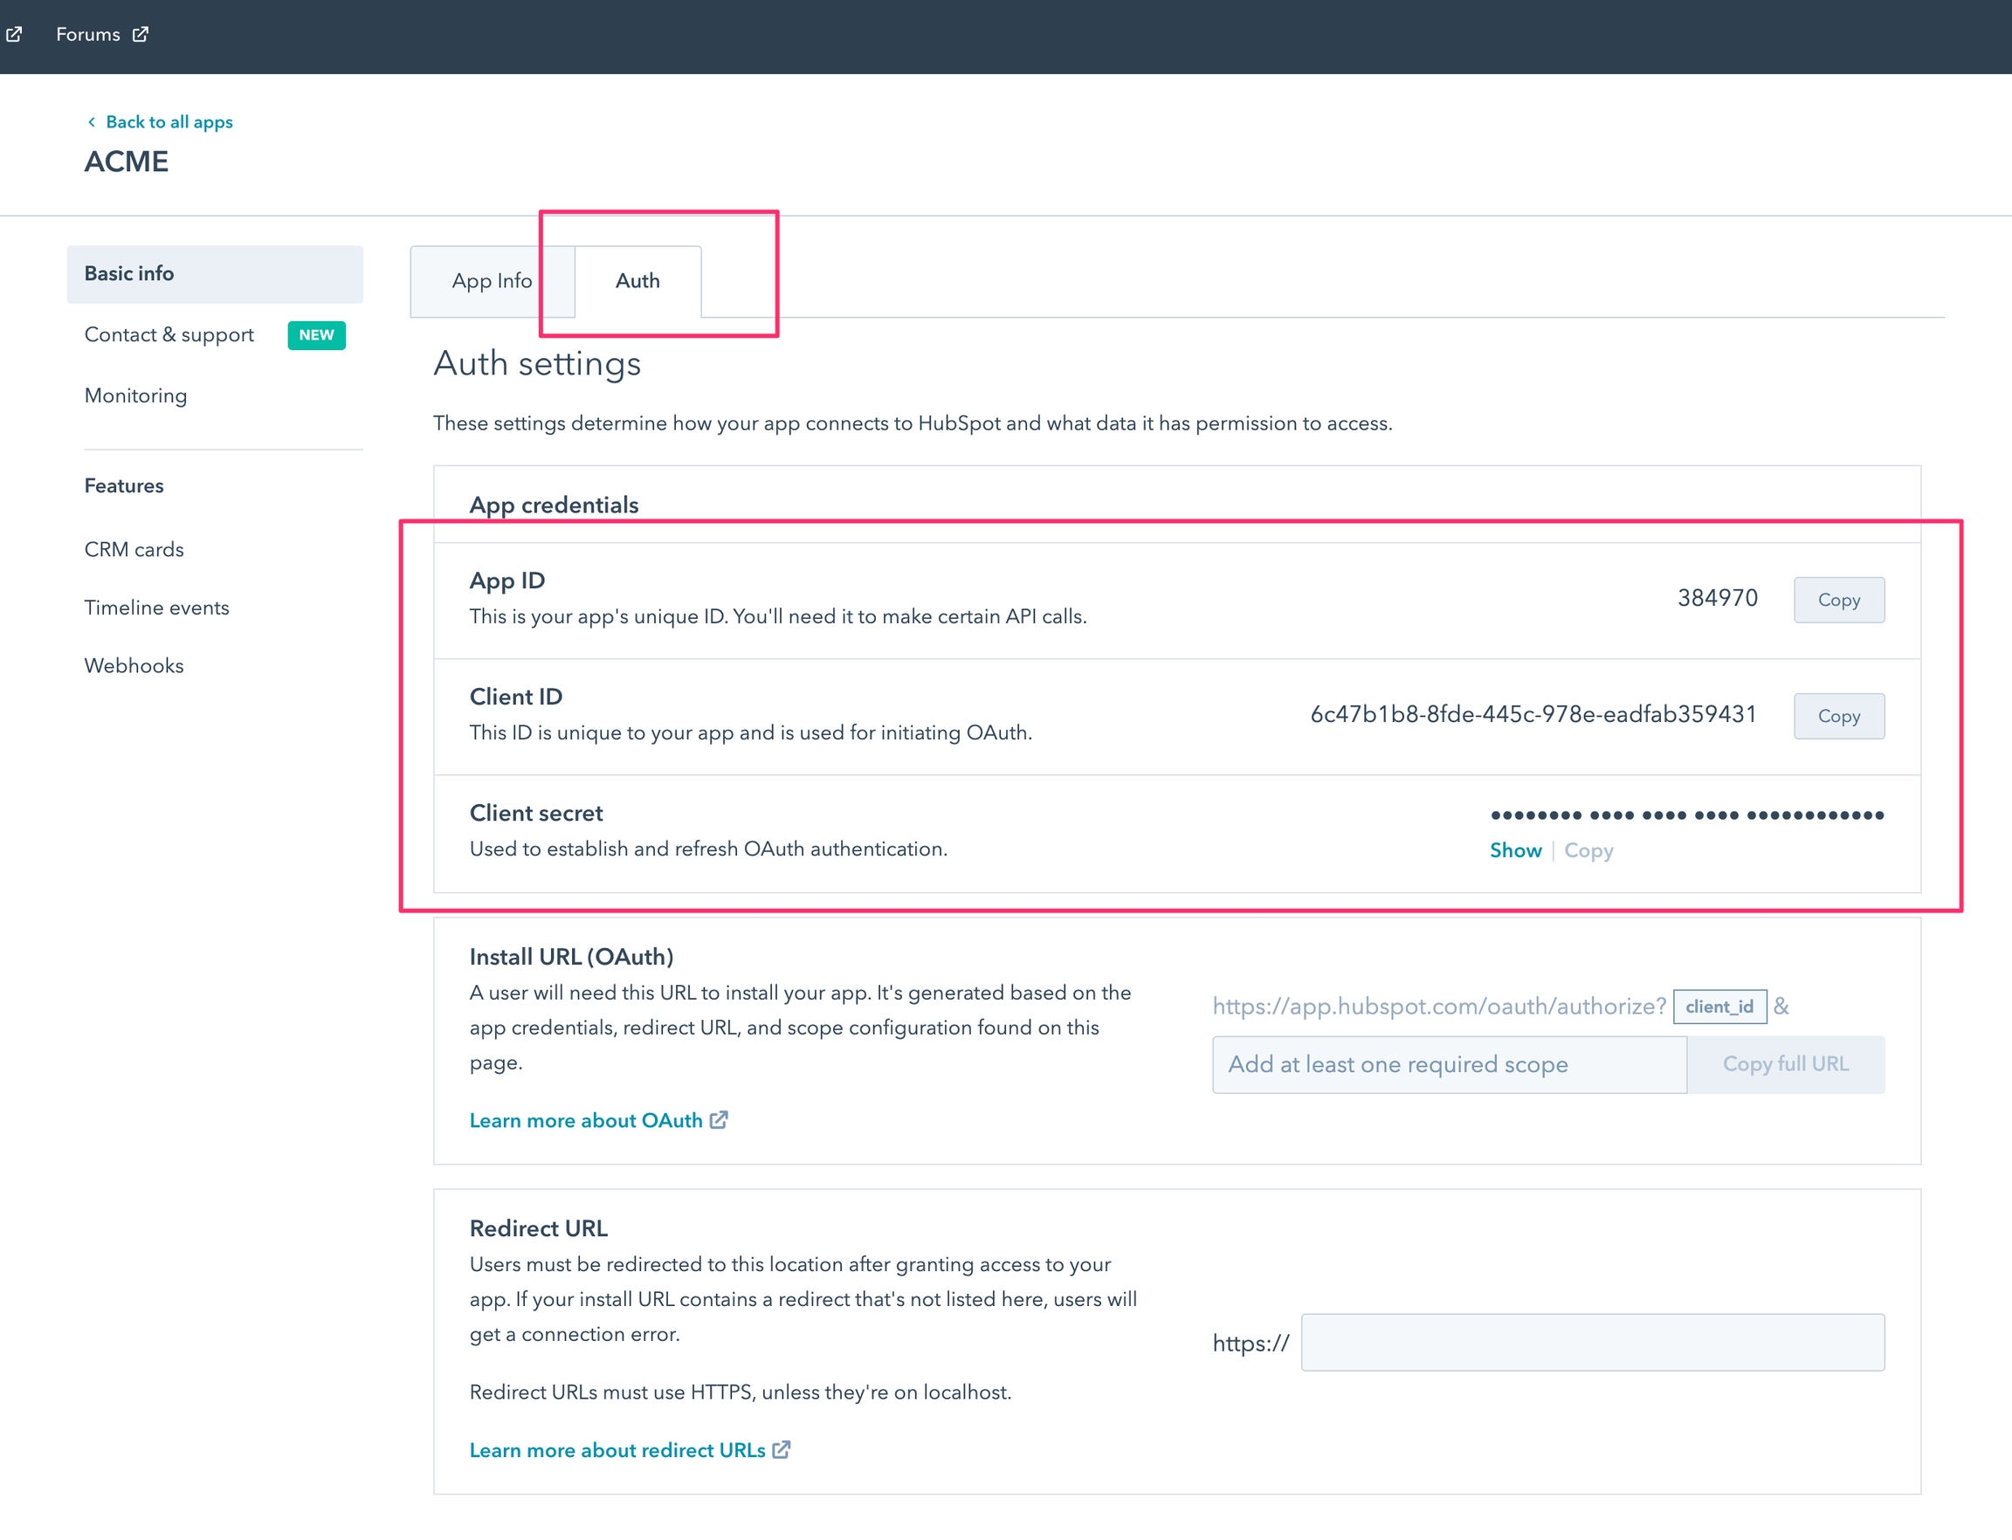Switch to the Auth tab
The height and width of the screenshot is (1540, 2012).
(x=637, y=280)
